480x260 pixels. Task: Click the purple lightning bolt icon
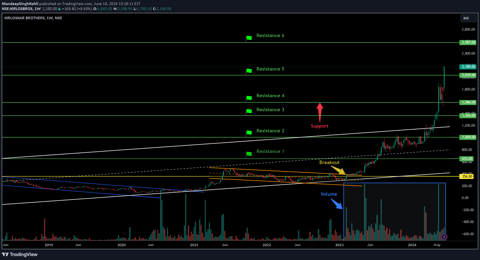tap(444, 237)
